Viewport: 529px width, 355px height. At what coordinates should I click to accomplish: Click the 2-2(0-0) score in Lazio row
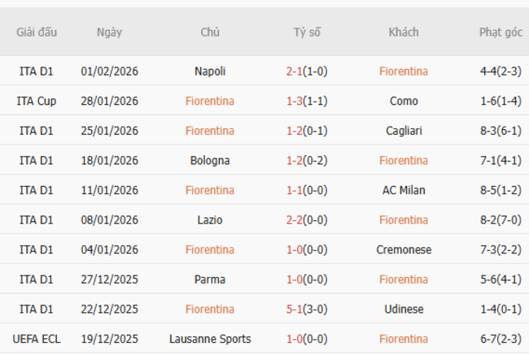click(307, 220)
